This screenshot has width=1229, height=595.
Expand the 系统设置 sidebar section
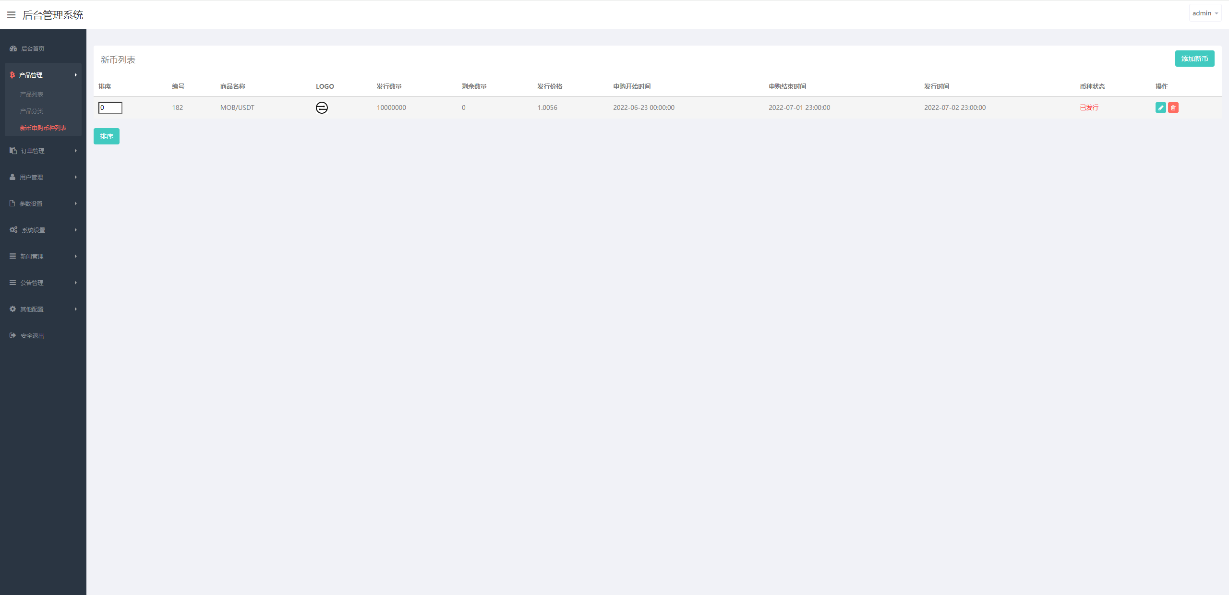click(42, 229)
